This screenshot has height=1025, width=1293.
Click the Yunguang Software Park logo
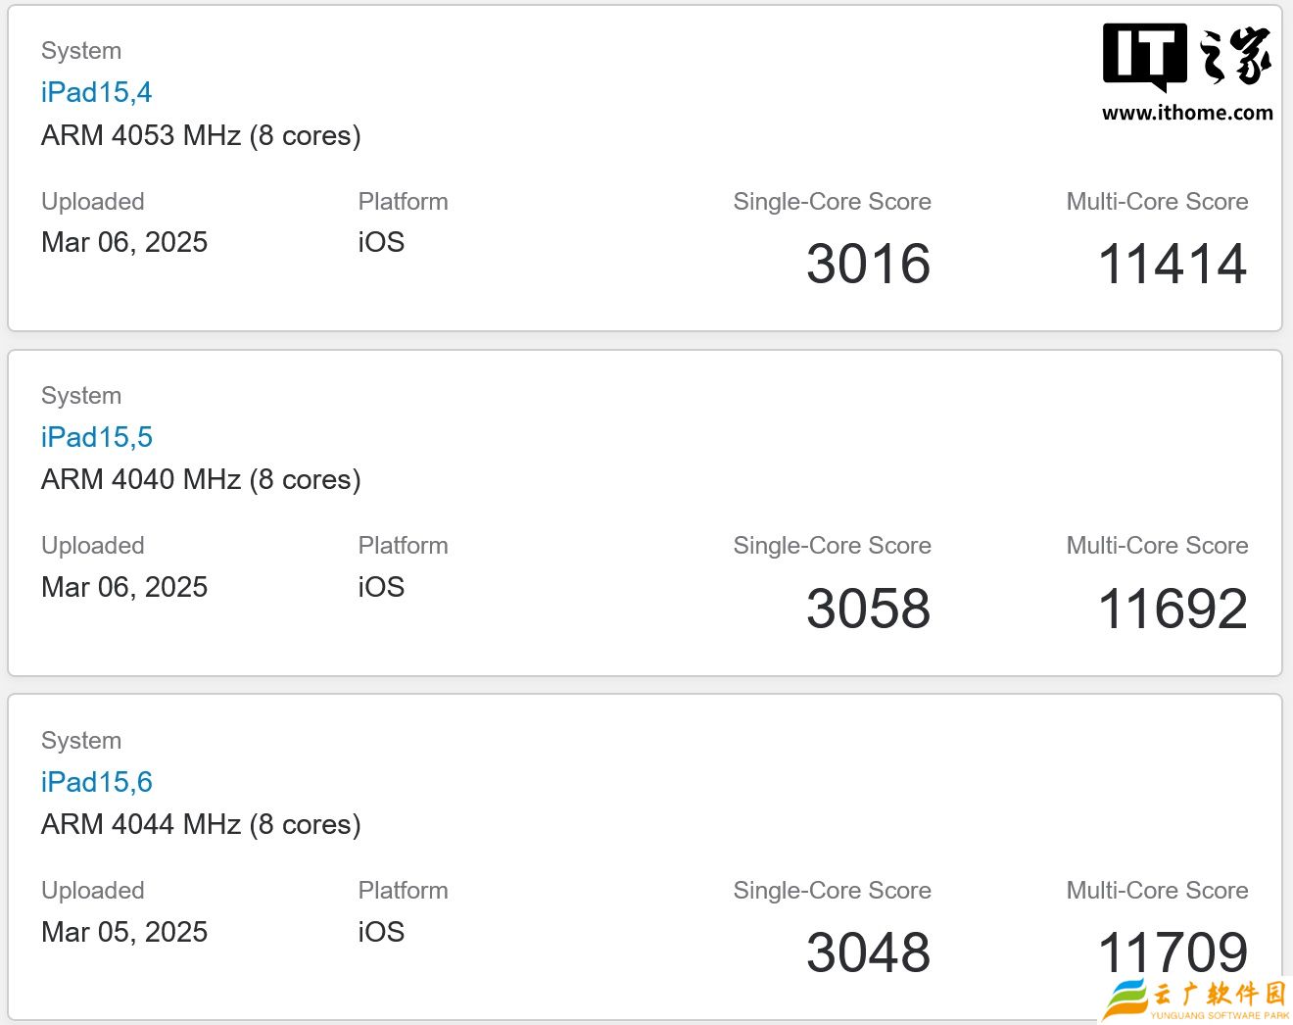(x=1197, y=1000)
